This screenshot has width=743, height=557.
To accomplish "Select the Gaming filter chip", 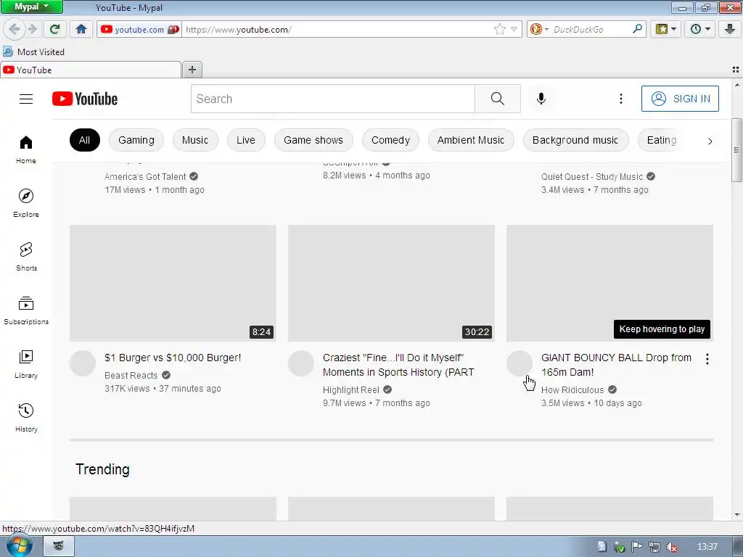I will (x=136, y=140).
